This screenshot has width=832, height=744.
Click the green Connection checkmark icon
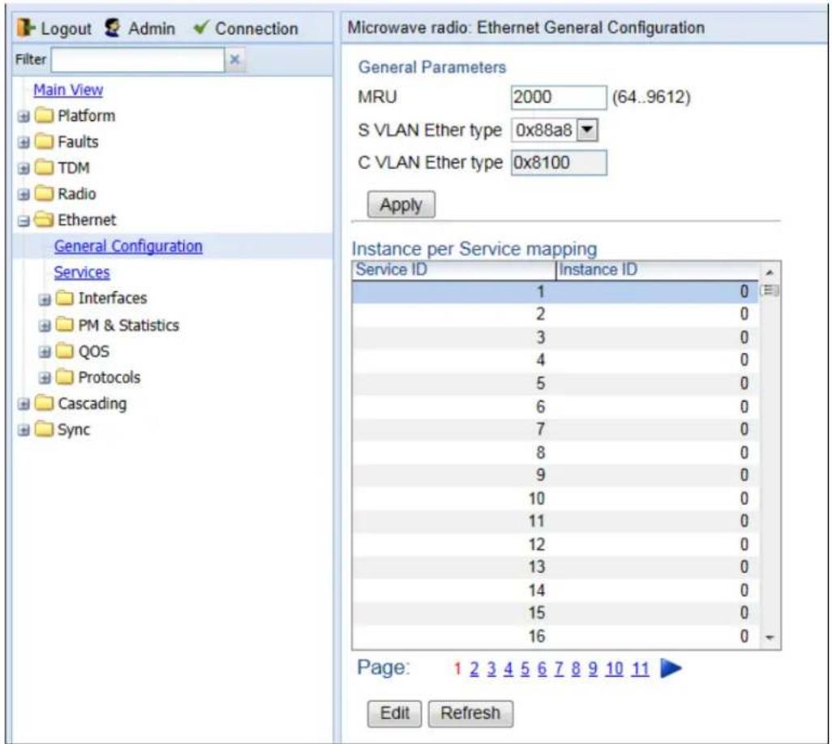[201, 27]
